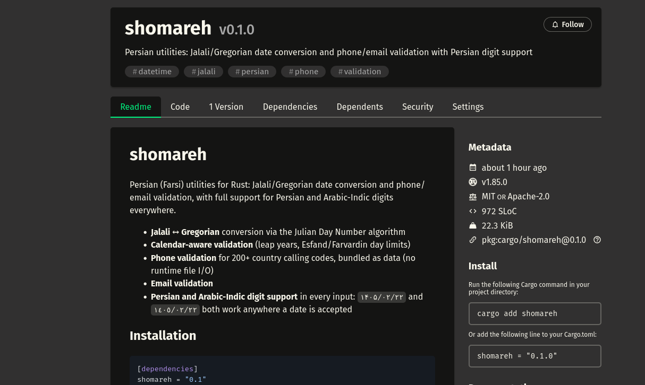Switch to the Code tab
Image resolution: width=645 pixels, height=385 pixels.
(180, 107)
